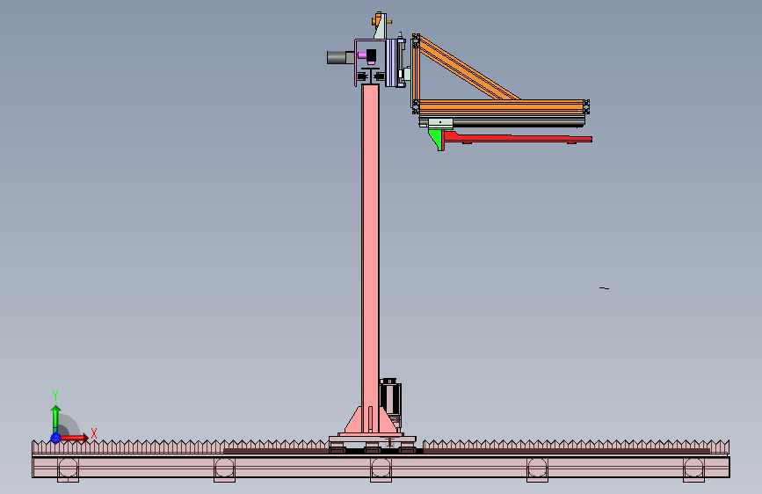This screenshot has height=494, width=762.
Task: Select the blue origin sphere of the triad
Action: coord(55,438)
